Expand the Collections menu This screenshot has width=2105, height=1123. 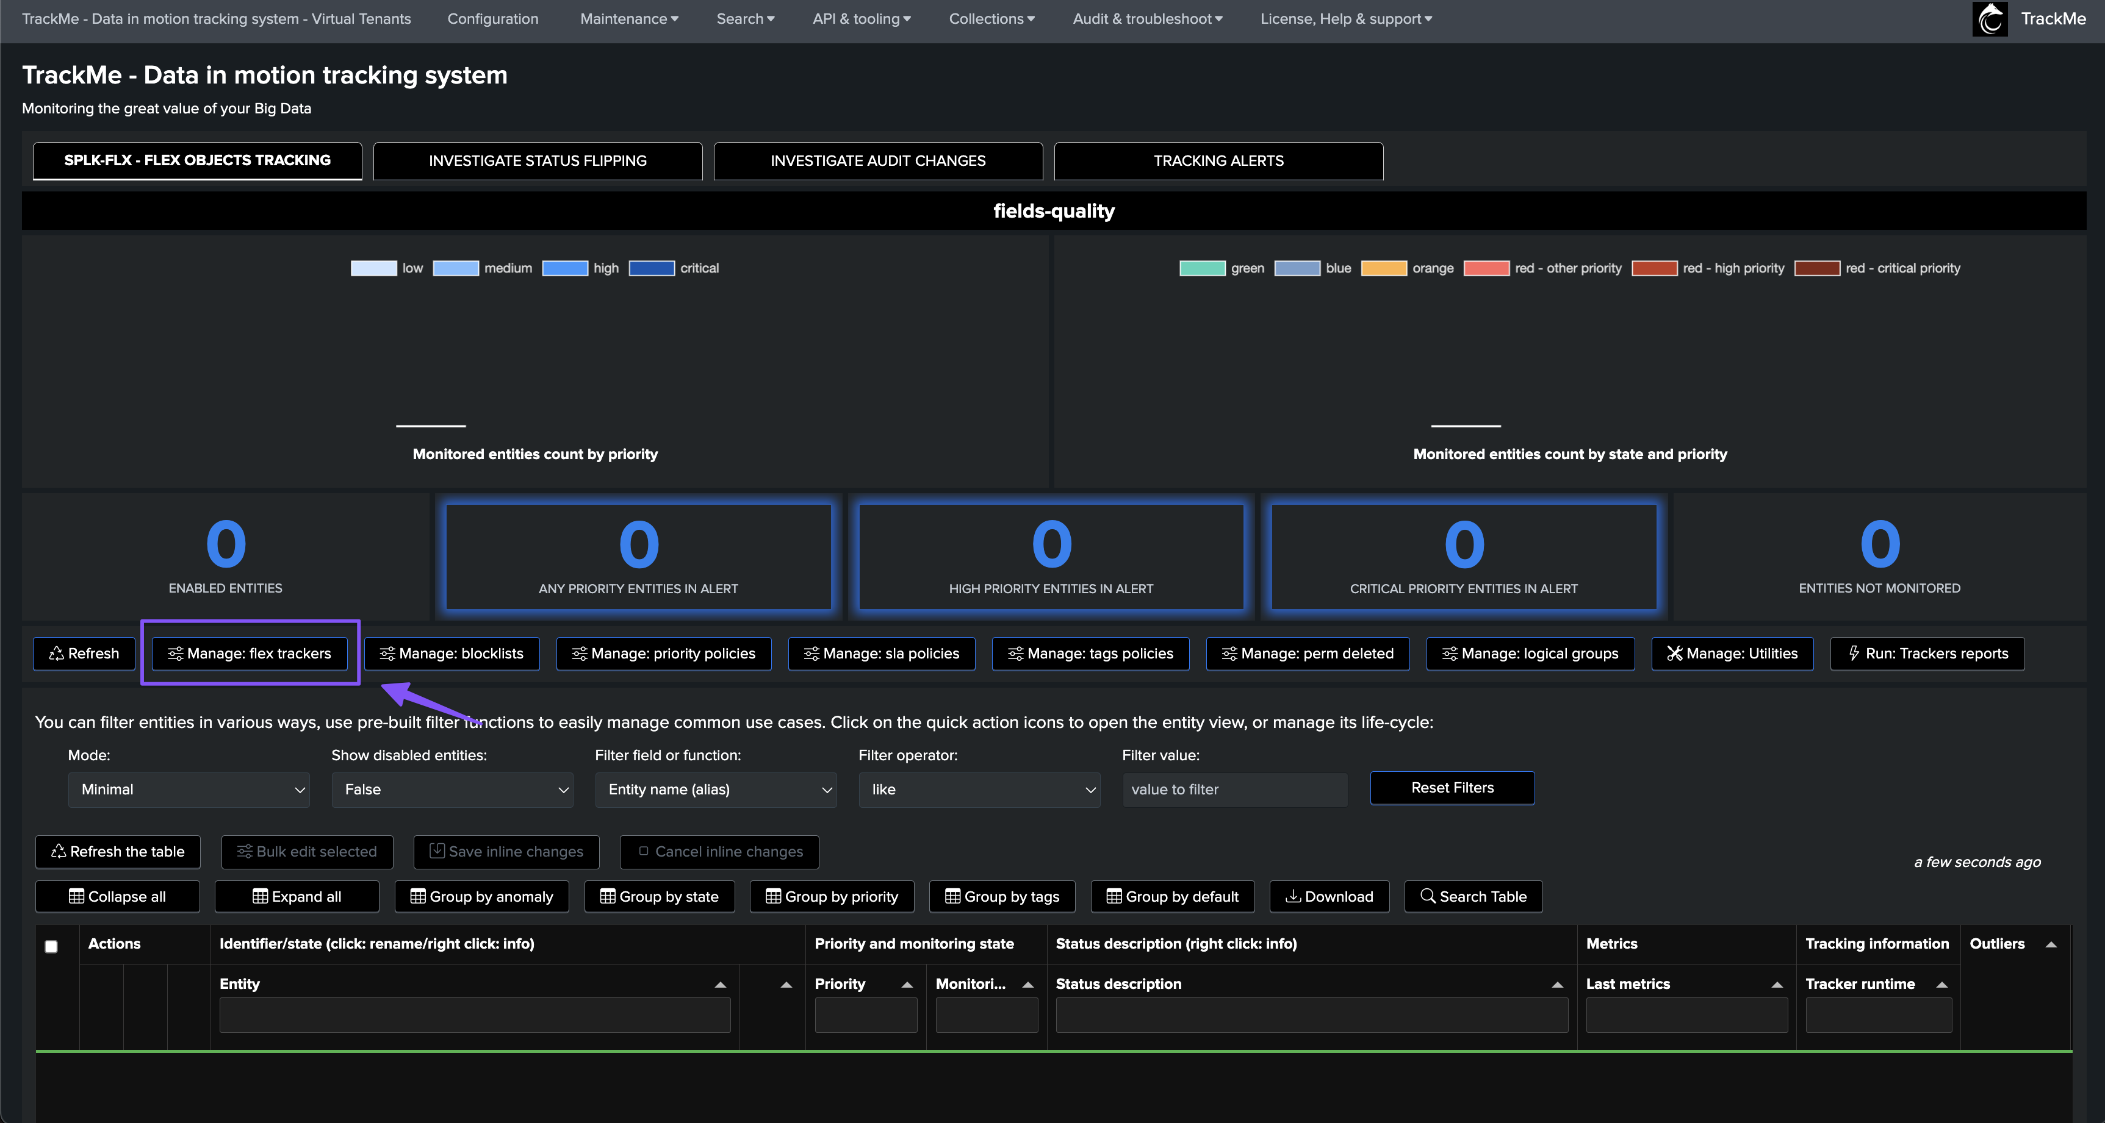(x=992, y=19)
